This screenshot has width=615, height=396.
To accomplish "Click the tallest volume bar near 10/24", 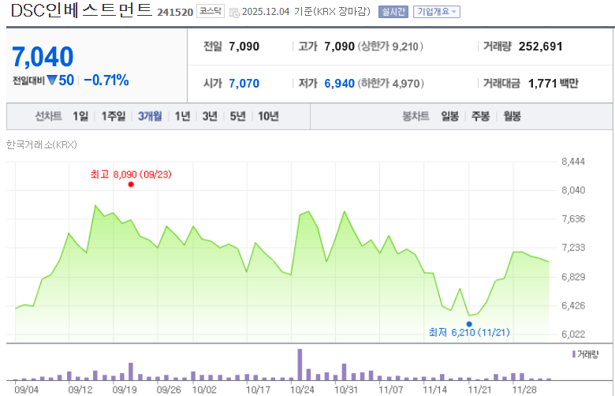I will point(300,364).
